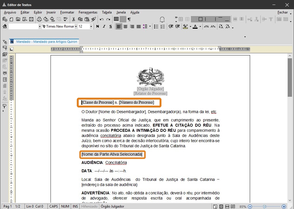Align text to the left
The height and width of the screenshot is (209, 294).
(119, 27)
